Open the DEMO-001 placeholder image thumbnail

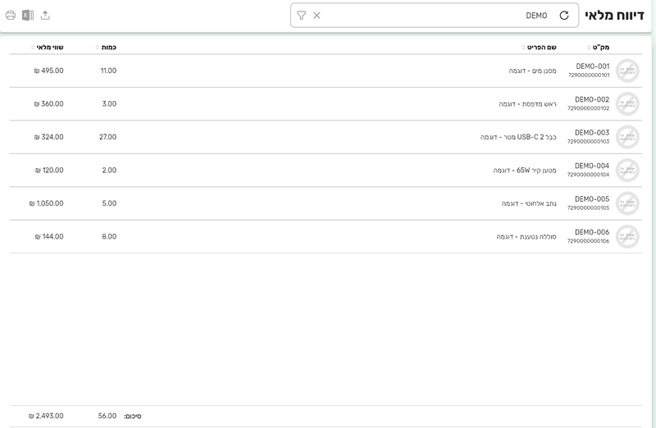pos(627,71)
